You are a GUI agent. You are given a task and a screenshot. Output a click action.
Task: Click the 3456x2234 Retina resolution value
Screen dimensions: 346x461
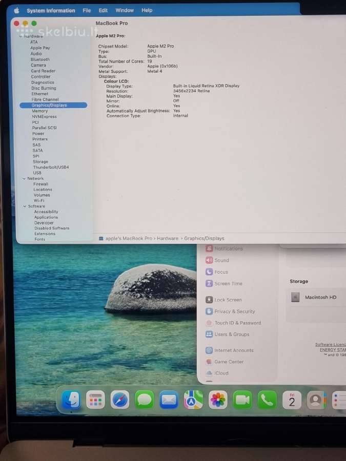point(191,91)
